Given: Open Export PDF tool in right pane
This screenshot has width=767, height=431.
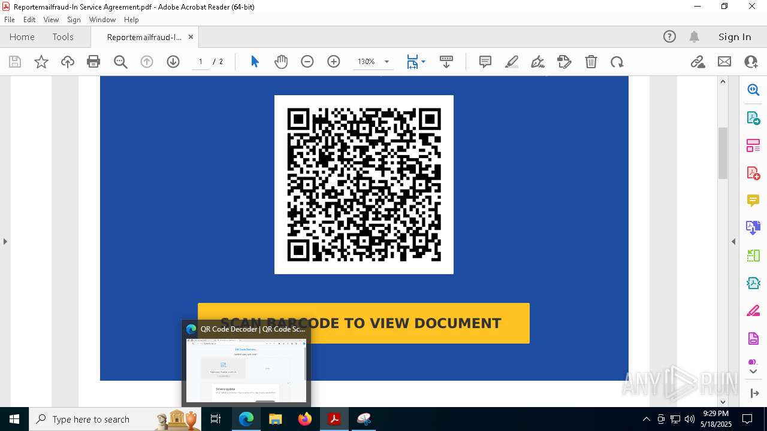Looking at the screenshot, I should [x=753, y=118].
